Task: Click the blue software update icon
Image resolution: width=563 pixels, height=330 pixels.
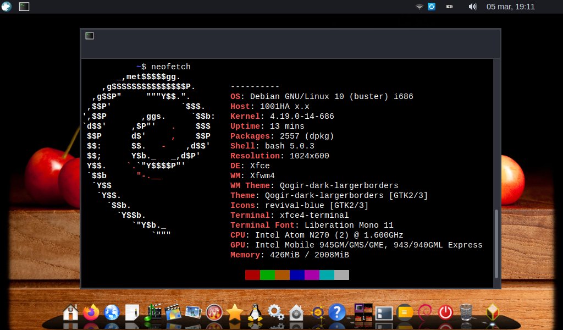Action: [432, 7]
